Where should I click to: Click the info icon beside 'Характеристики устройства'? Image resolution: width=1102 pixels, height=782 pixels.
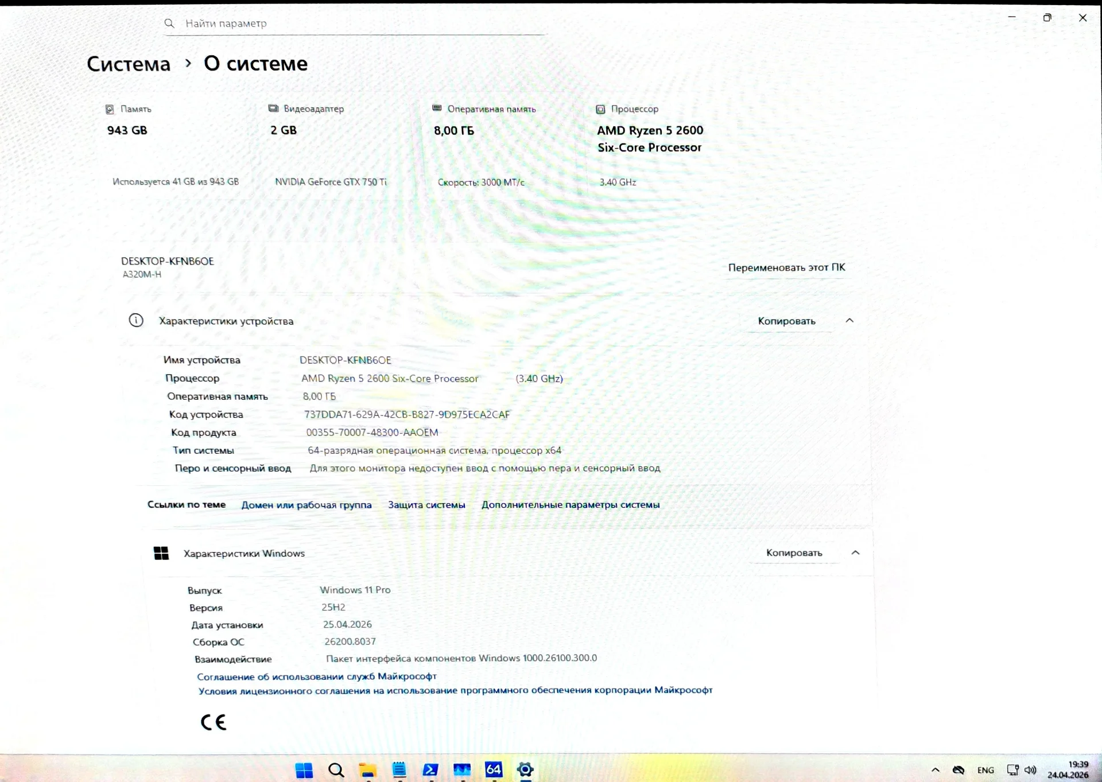pos(136,320)
